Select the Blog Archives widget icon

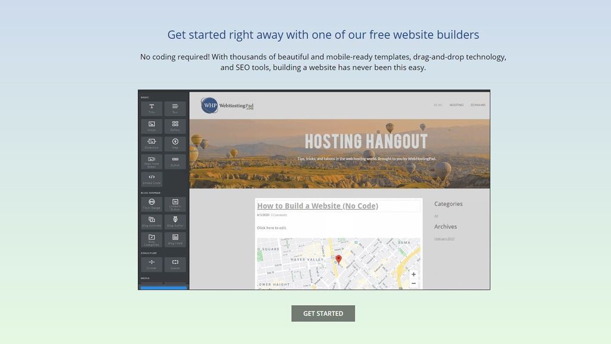pyautogui.click(x=152, y=222)
